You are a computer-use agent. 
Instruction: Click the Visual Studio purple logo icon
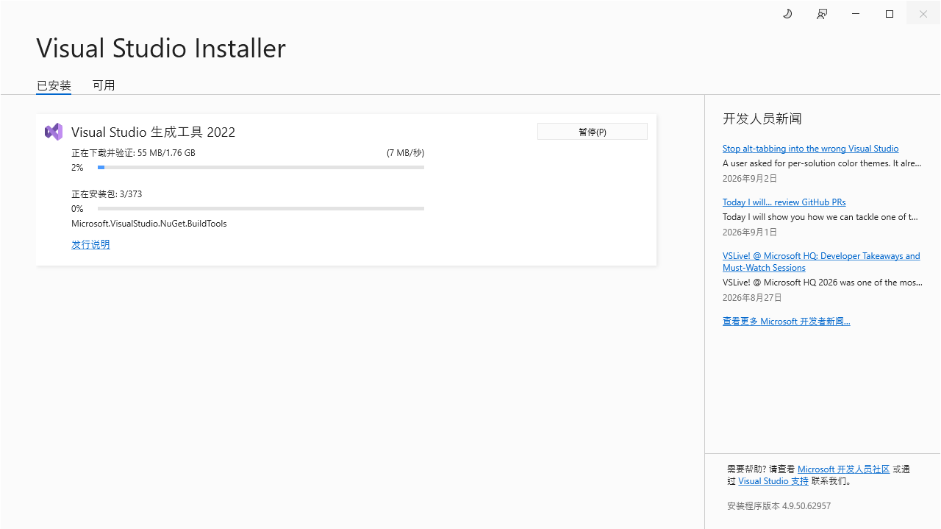pyautogui.click(x=54, y=132)
